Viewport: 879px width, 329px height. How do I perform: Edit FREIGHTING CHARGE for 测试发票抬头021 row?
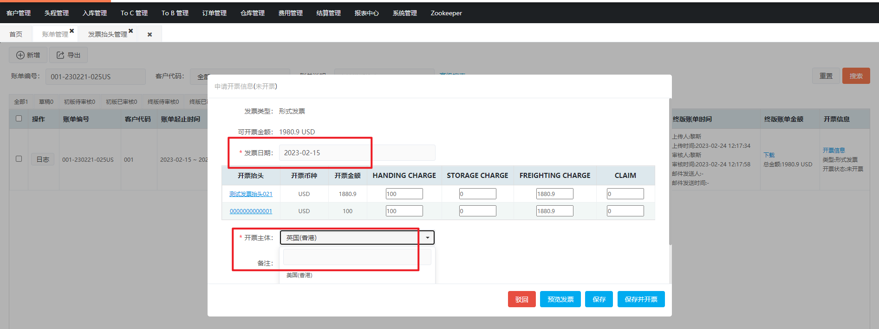[x=554, y=194]
